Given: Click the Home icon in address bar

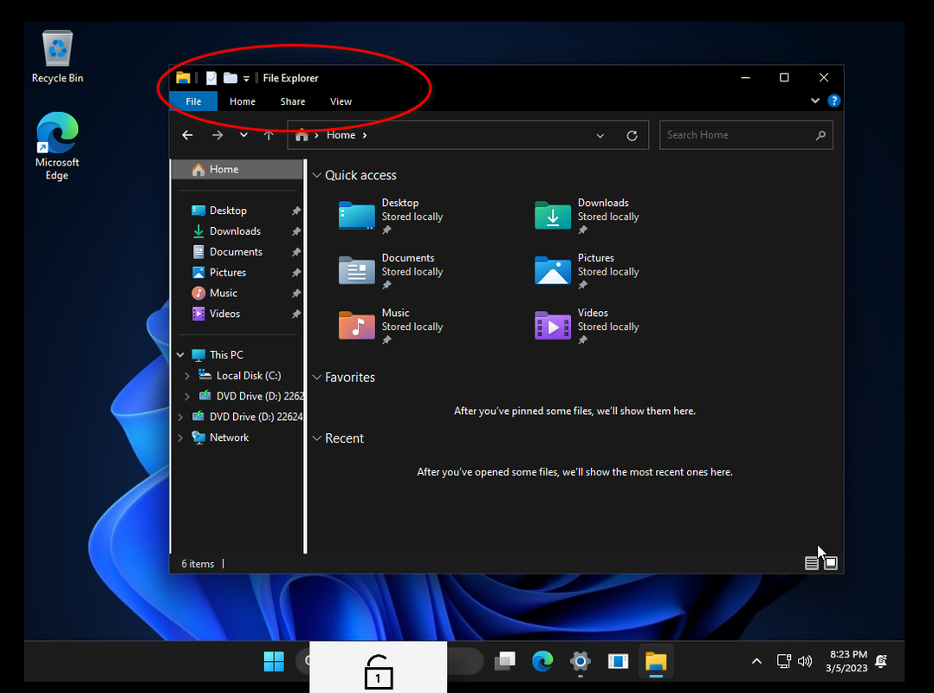Looking at the screenshot, I should (302, 135).
